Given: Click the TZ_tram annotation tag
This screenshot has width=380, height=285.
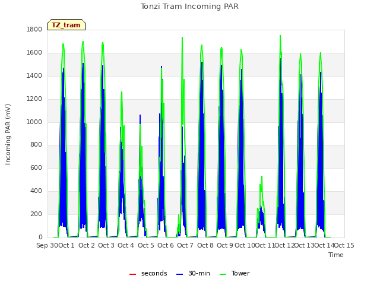Looking at the screenshot, I should 66,25.
